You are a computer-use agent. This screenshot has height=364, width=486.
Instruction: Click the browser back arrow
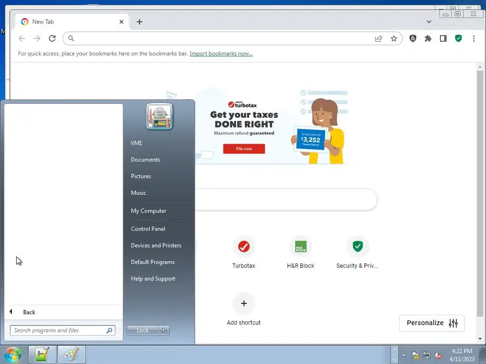[x=22, y=38]
